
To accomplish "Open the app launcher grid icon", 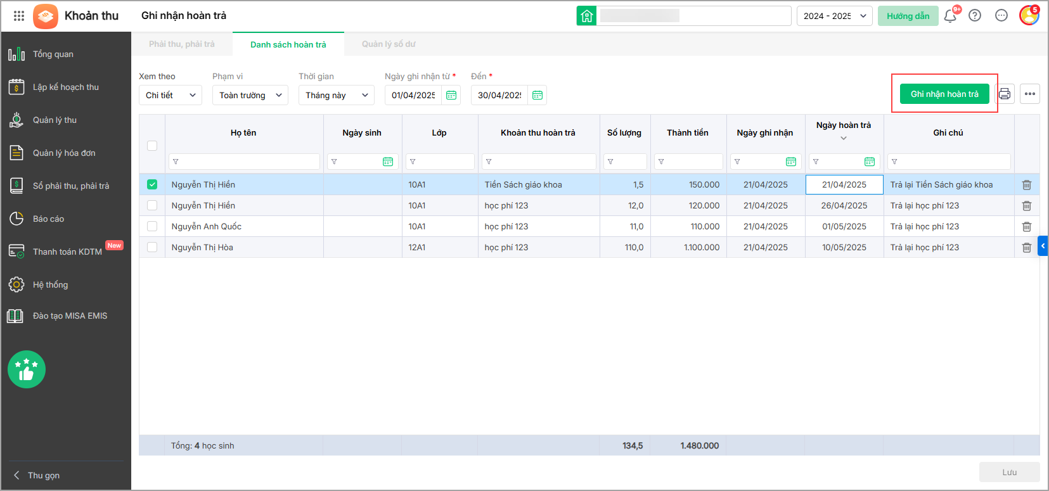I will coord(19,16).
